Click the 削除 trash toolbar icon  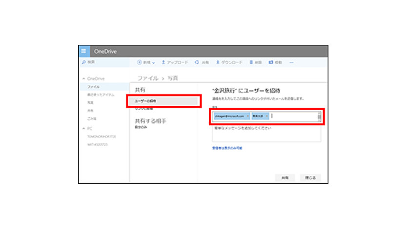tap(251, 62)
